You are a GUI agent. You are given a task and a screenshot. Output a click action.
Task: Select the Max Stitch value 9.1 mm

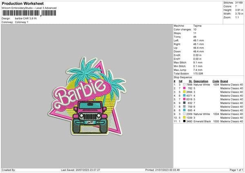point(198,62)
